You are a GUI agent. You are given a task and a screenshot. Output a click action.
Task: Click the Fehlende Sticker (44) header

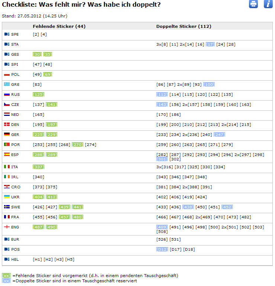(x=59, y=26)
